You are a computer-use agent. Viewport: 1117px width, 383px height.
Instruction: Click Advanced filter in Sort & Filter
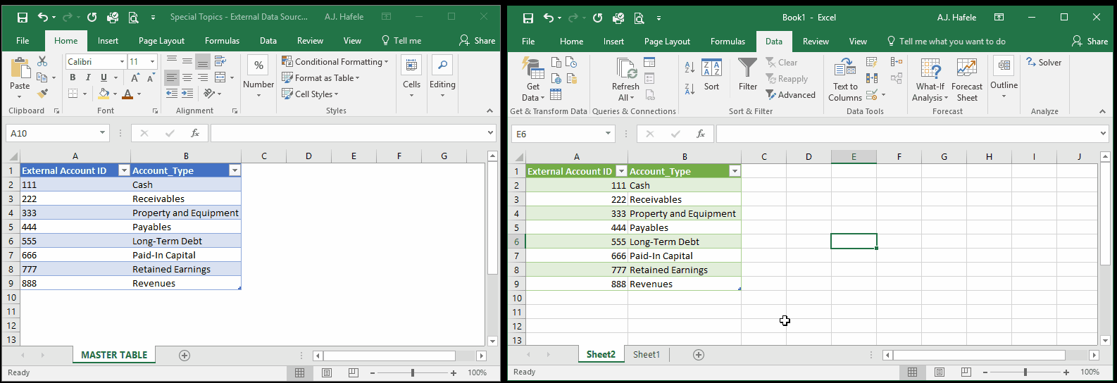(x=790, y=95)
